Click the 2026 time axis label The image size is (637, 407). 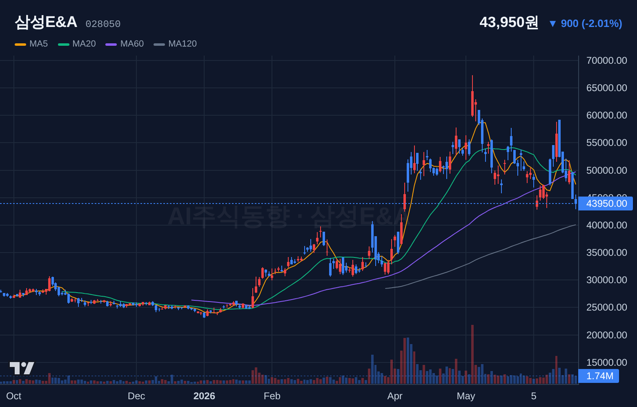(x=204, y=396)
